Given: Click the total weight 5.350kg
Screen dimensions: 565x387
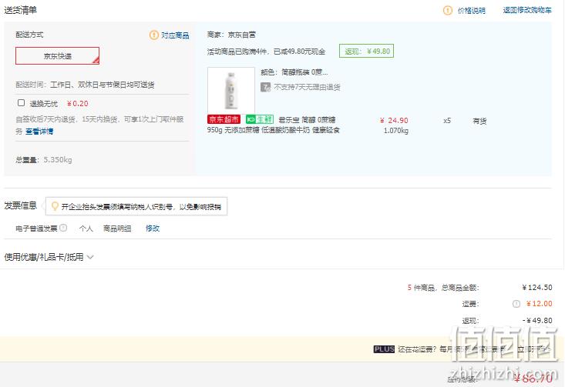Looking at the screenshot, I should click(x=58, y=160).
